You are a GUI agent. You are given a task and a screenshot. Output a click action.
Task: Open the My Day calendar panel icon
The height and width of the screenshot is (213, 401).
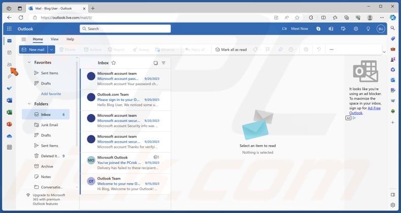(343, 29)
